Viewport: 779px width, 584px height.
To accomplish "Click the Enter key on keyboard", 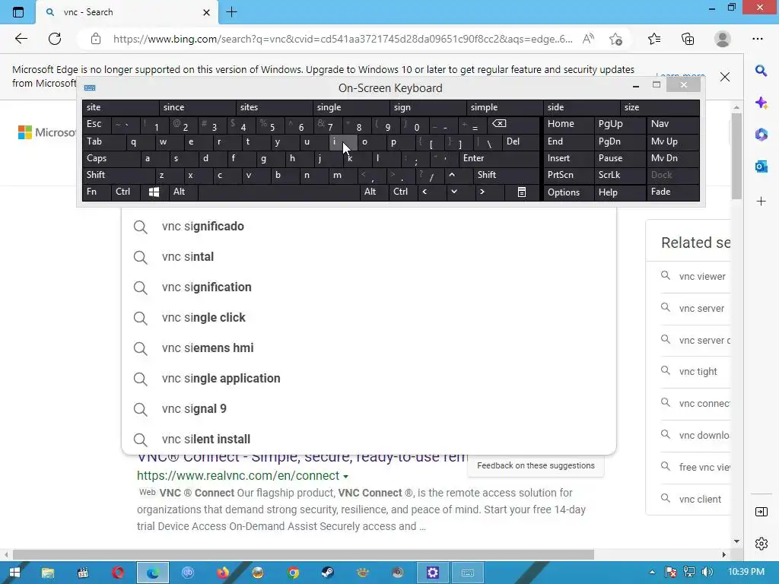I will click(x=499, y=158).
